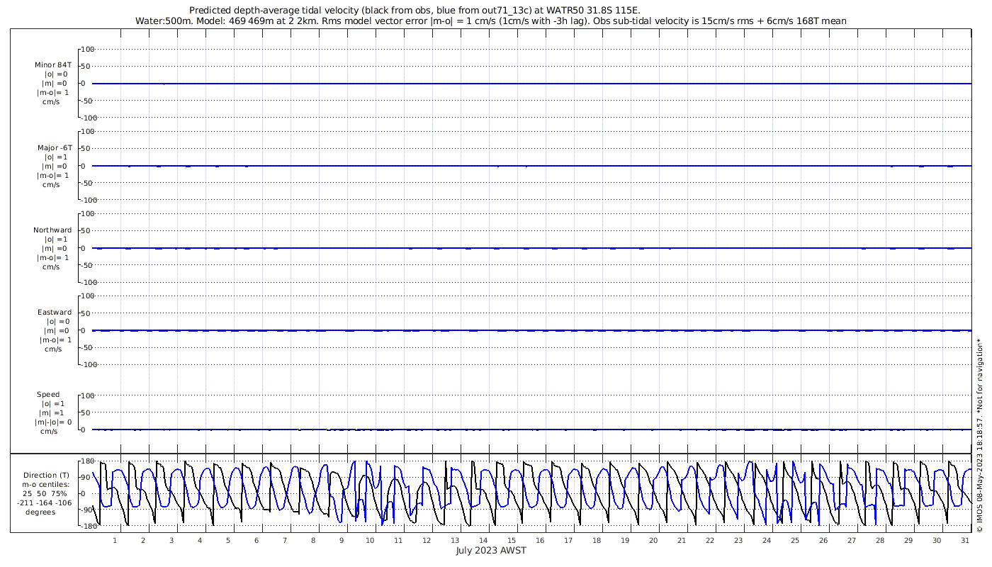The image size is (992, 567).
Task: Click the 'Water:500m. Model: 469 469m' subtitle line
Action: click(x=490, y=21)
